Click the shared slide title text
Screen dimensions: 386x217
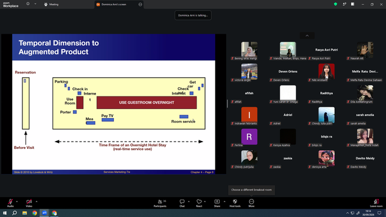[x=59, y=47]
